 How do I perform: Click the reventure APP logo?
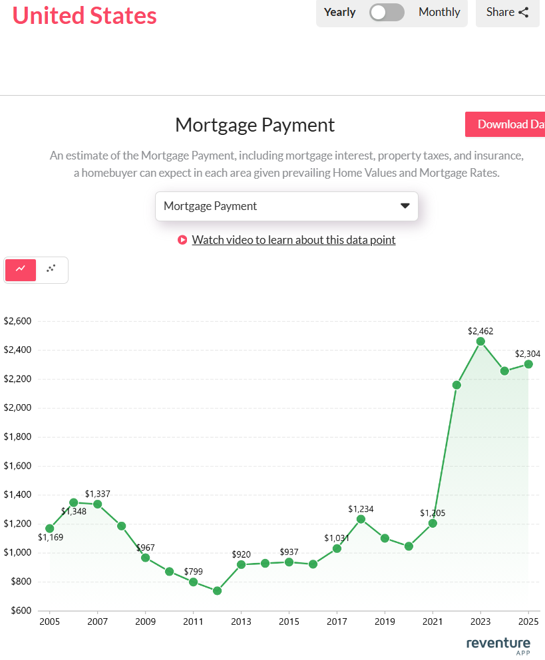pos(498,645)
